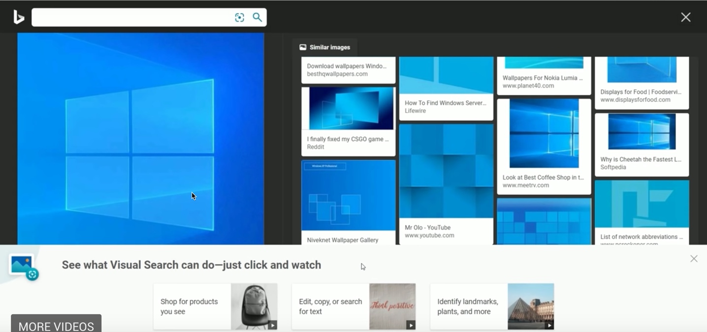This screenshot has width=707, height=332.
Task: Open the Niveknet Wallpaper Gallery thumbnail
Action: 349,195
